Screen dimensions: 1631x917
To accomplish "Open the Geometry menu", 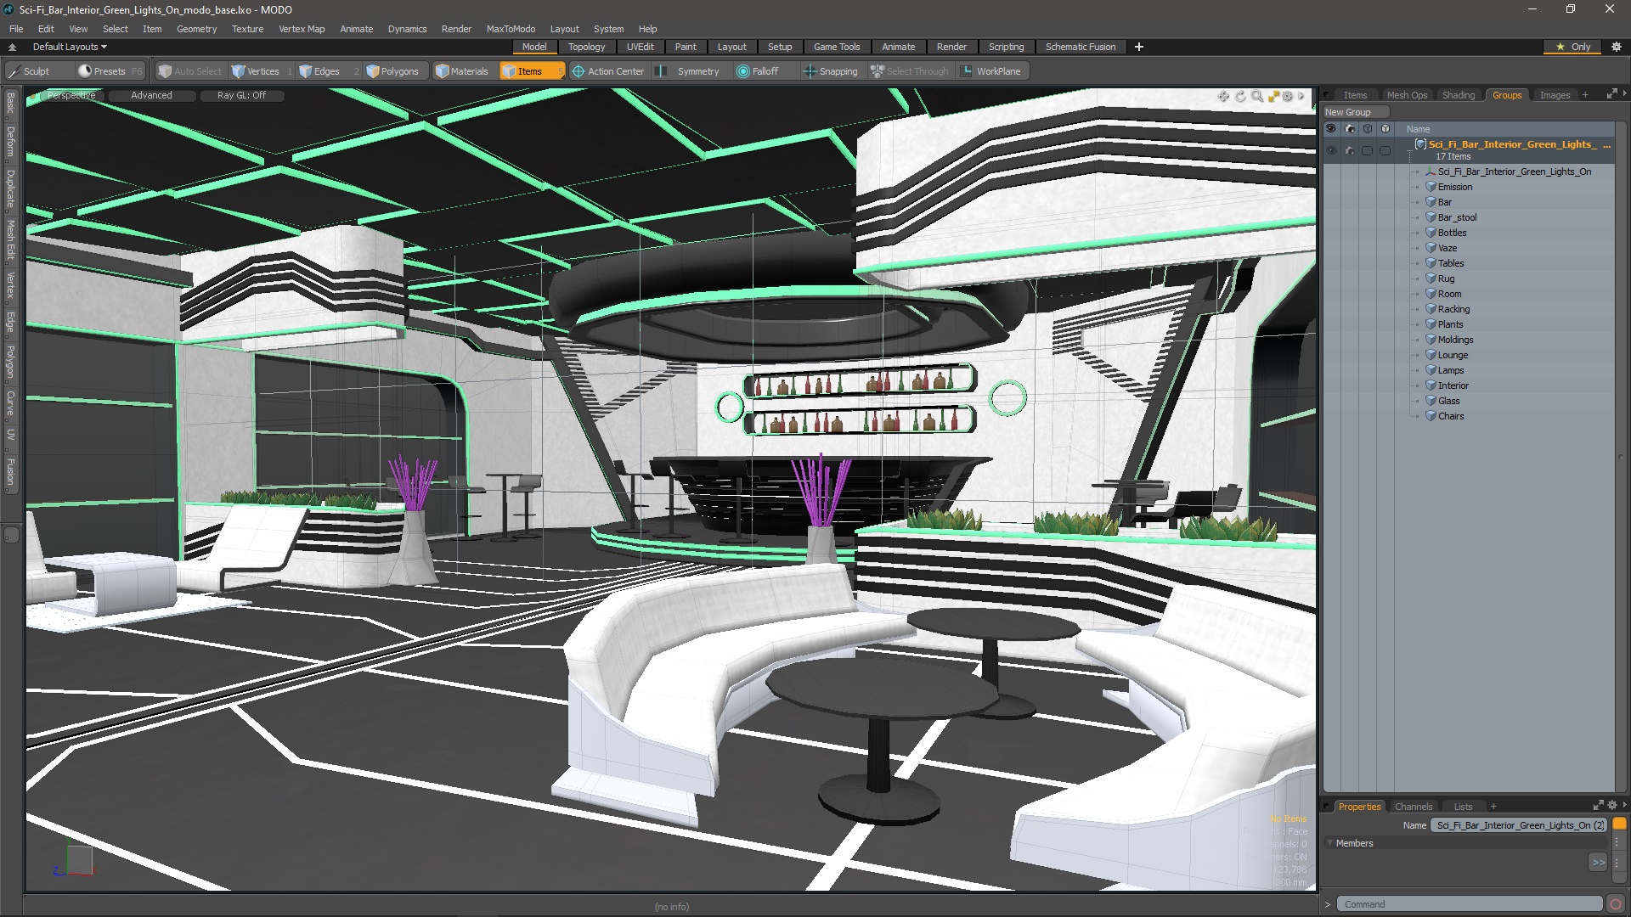I will [x=196, y=29].
